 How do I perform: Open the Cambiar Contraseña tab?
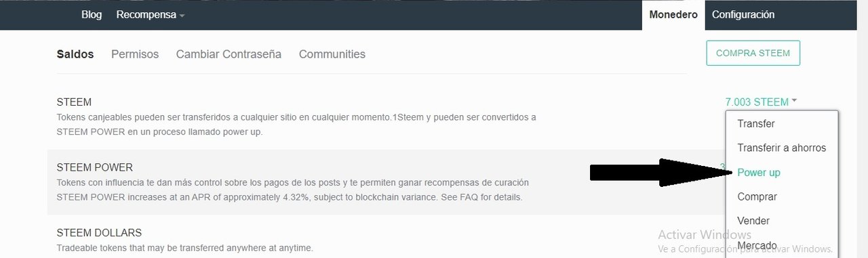(229, 54)
